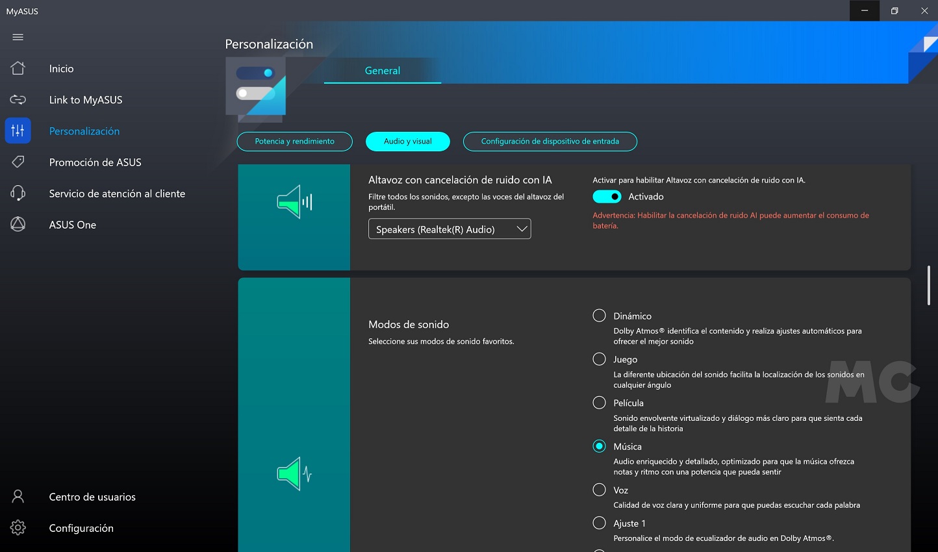This screenshot has width=938, height=552.
Task: Open Configuración de dispositivo de entrada
Action: 550,142
